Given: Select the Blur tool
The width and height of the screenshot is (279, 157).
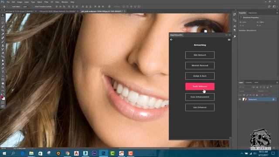Looking at the screenshot, I should pos(3,61).
